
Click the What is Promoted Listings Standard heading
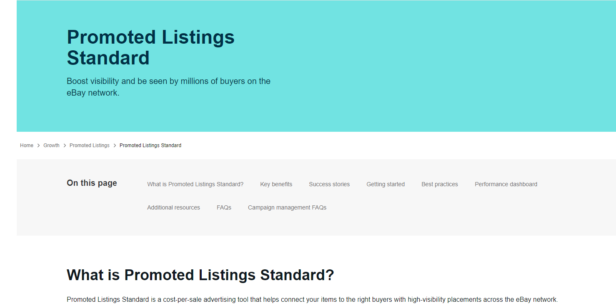200,275
